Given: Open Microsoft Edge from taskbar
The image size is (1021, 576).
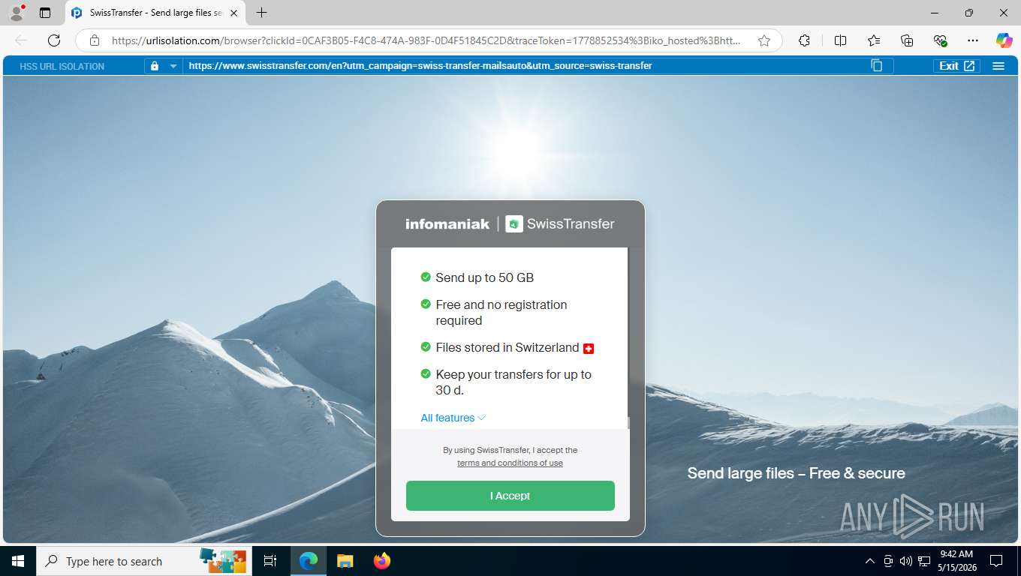Looking at the screenshot, I should pos(308,561).
